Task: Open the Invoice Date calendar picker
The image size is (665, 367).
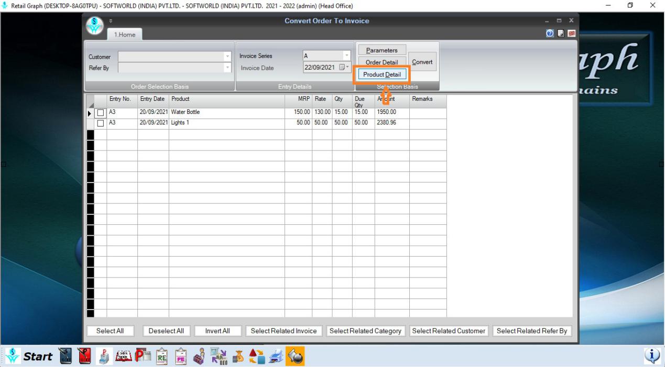Action: pyautogui.click(x=343, y=67)
